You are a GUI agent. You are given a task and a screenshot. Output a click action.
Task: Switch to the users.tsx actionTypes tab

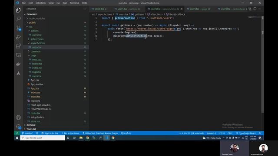click(232, 9)
